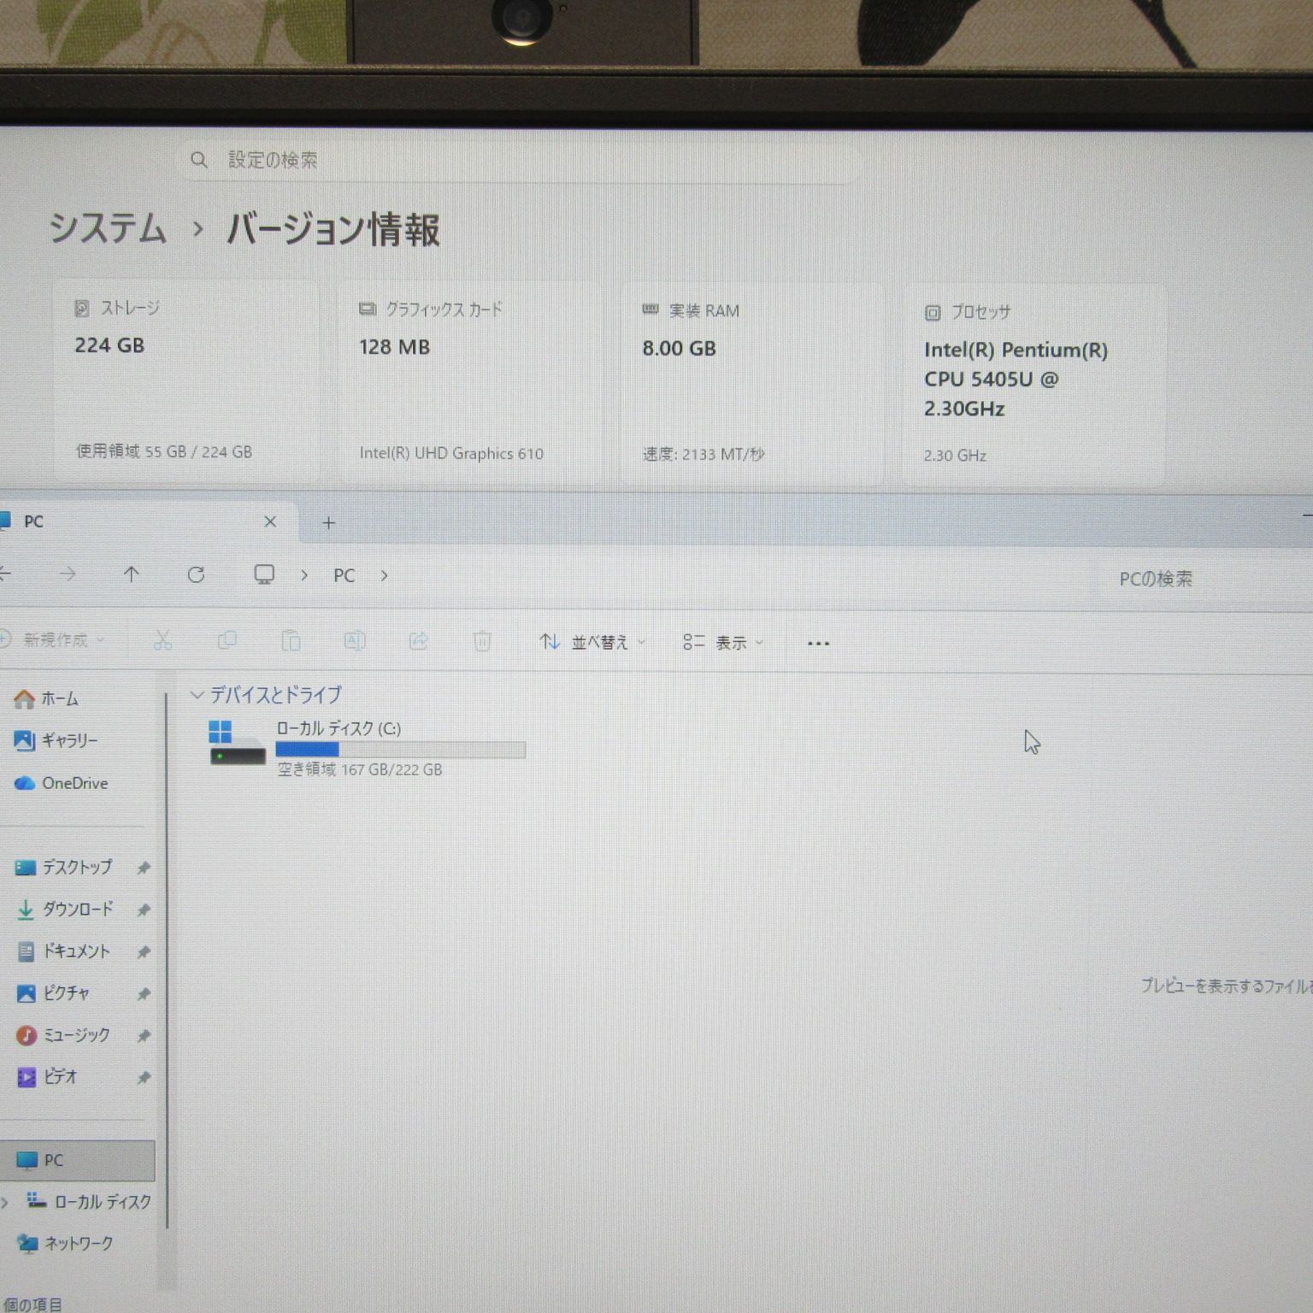Click the paste clipboard icon in Explorer toolbar
The image size is (1313, 1313).
291,640
